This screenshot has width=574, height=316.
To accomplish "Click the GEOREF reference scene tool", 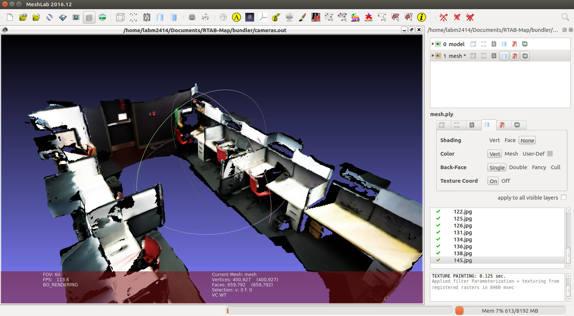I will [368, 17].
